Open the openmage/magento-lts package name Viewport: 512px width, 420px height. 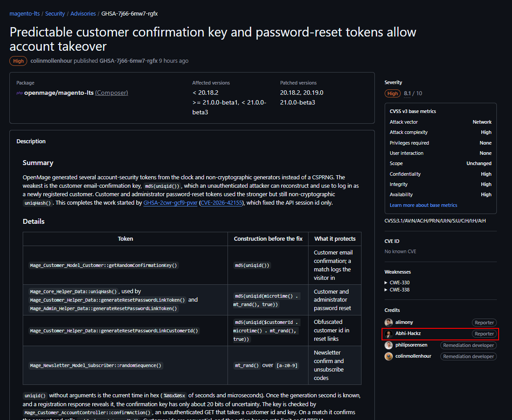click(59, 93)
